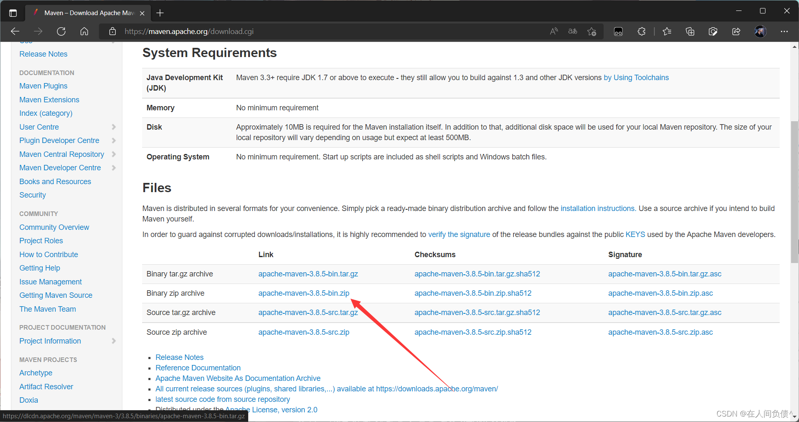The width and height of the screenshot is (799, 422).
Task: Expand Plugin Developer Centre submenu
Action: pyautogui.click(x=114, y=141)
